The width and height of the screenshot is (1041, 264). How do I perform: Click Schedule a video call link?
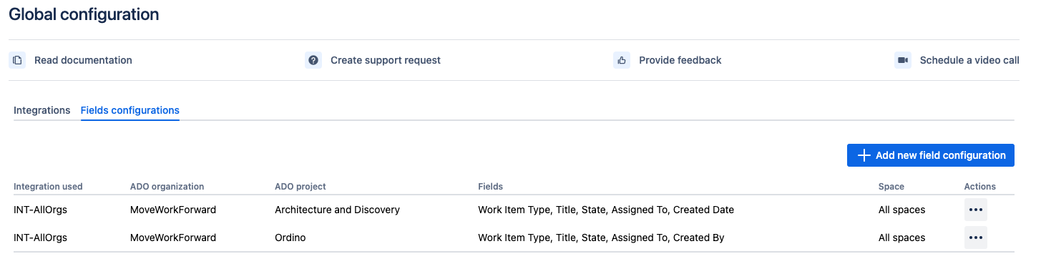pyautogui.click(x=969, y=60)
